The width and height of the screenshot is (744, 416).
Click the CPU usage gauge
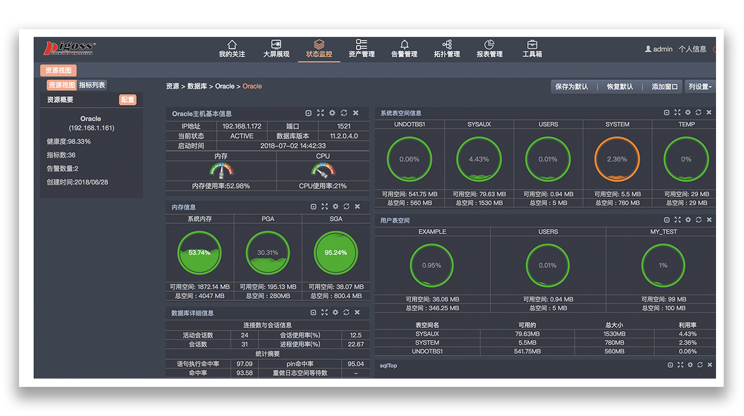(323, 171)
